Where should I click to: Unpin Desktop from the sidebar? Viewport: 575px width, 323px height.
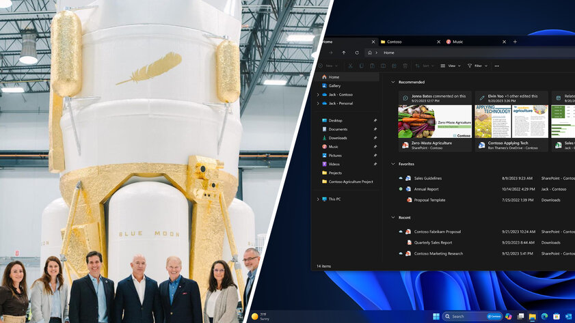375,120
